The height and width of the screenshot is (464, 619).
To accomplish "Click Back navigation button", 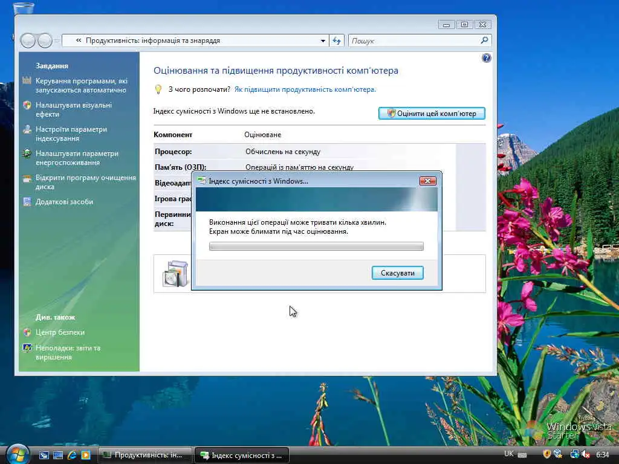I will pos(28,40).
